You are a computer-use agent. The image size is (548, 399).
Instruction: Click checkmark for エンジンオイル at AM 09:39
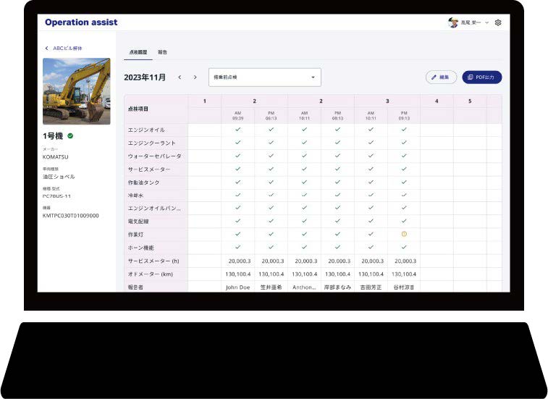[238, 130]
